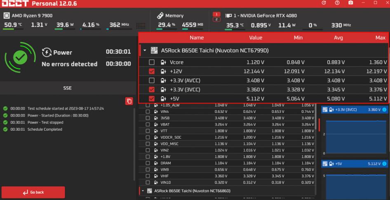390x200 pixels.
Task: Click the motherboard icon next to NCT6686D
Action: click(150, 191)
